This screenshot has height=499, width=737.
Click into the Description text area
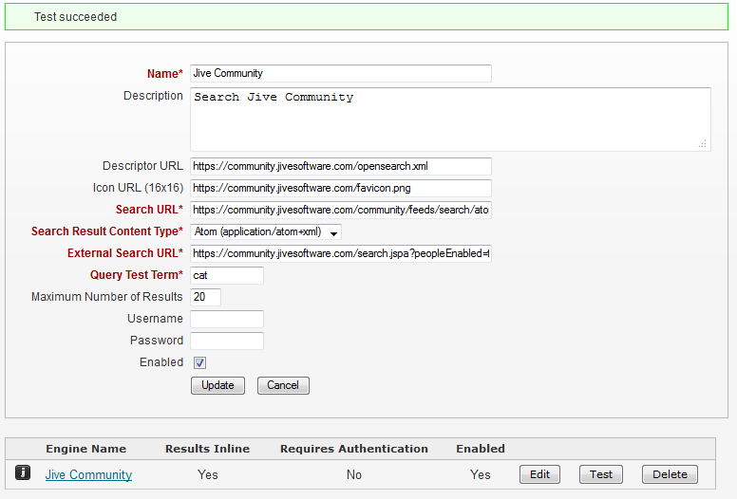point(450,120)
